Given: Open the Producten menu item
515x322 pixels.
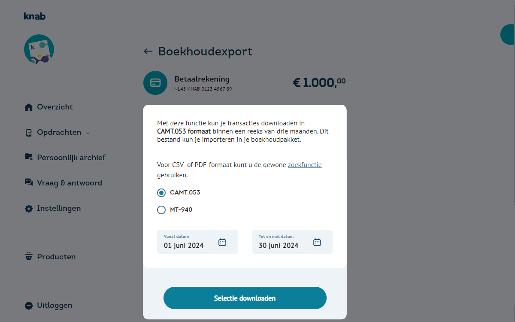Looking at the screenshot, I should click(56, 257).
